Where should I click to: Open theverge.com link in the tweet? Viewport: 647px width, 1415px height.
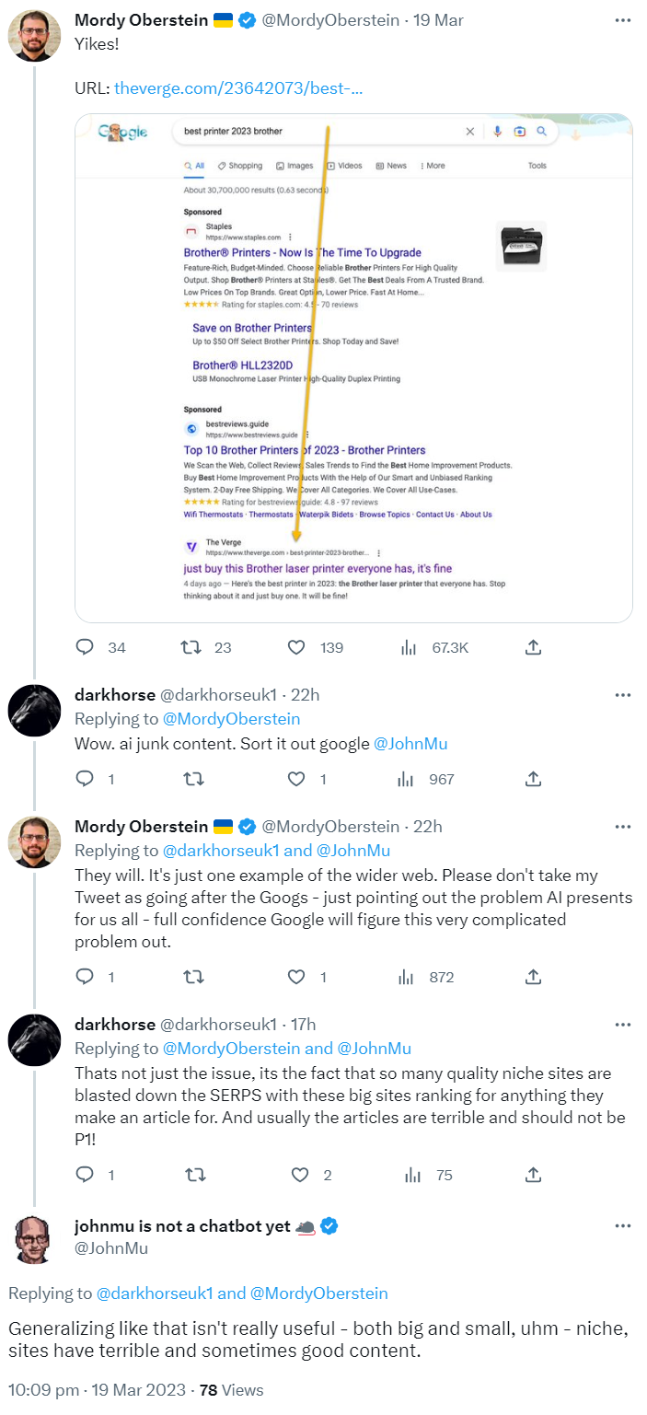(x=237, y=88)
